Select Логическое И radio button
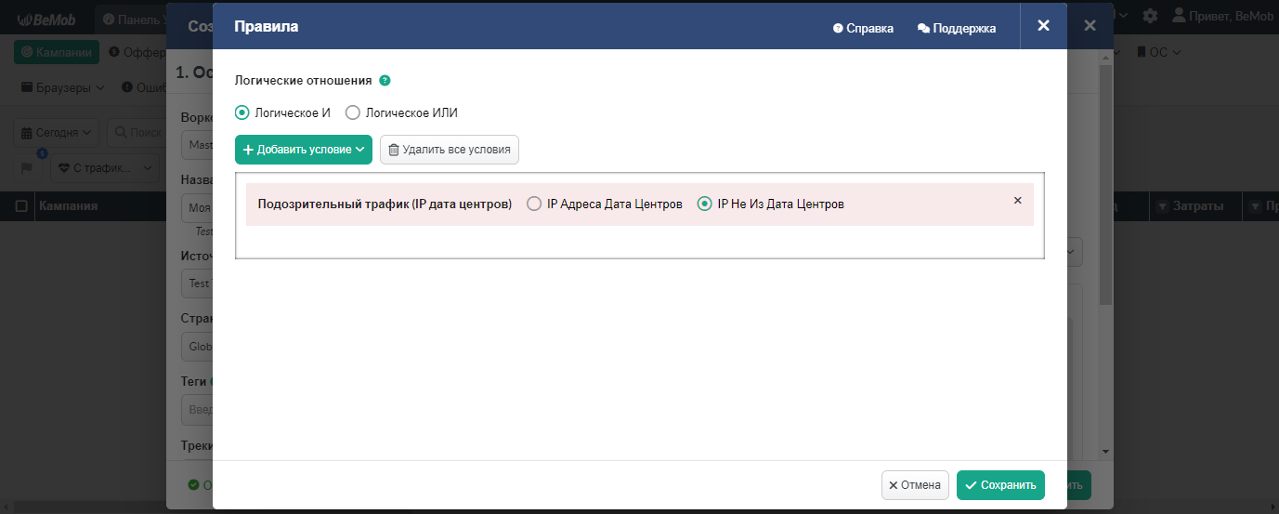1279x514 pixels. pos(242,112)
